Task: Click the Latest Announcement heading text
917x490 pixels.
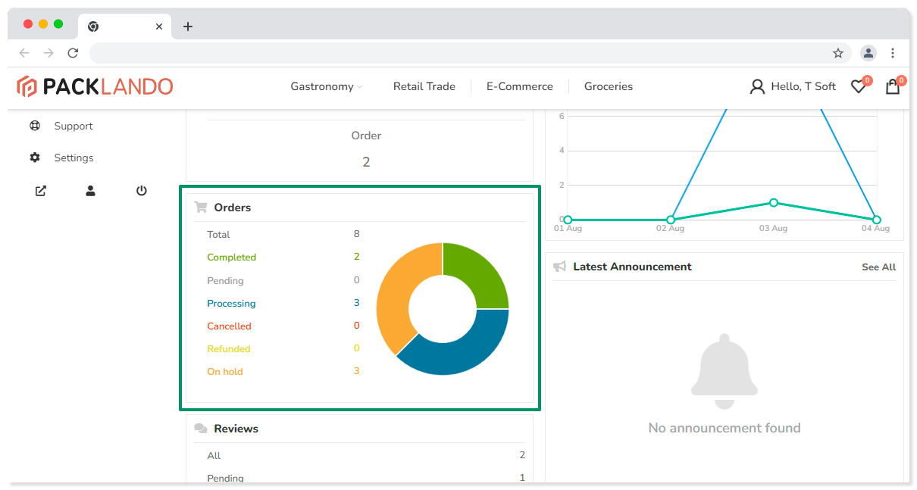Action: click(x=632, y=267)
